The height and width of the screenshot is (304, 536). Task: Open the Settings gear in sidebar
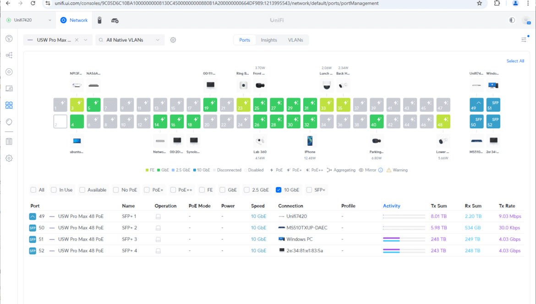9,158
